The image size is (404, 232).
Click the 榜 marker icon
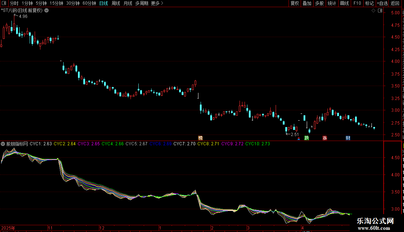pos(200,138)
